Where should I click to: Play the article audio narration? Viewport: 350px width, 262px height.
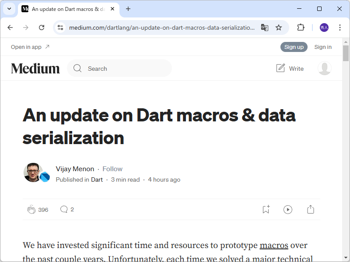coord(288,210)
